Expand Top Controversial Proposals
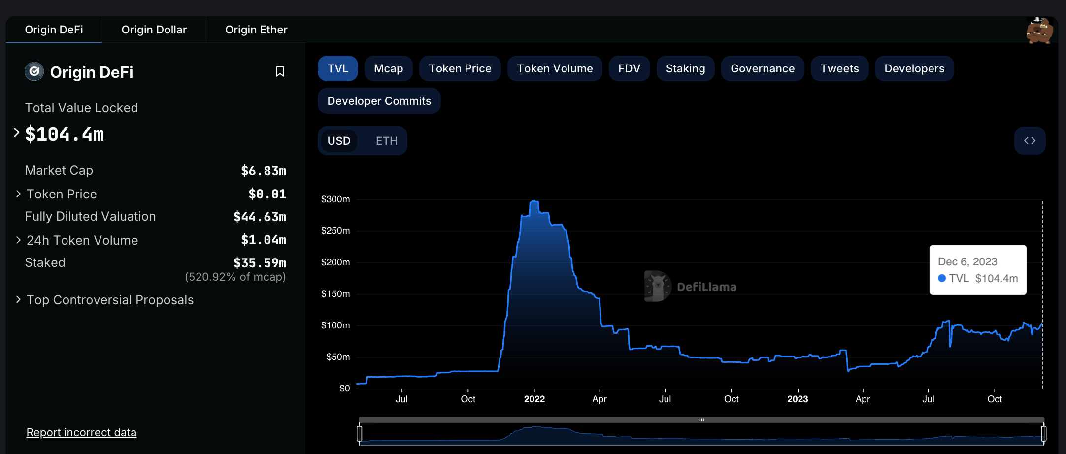Viewport: 1066px width, 454px height. 18,299
